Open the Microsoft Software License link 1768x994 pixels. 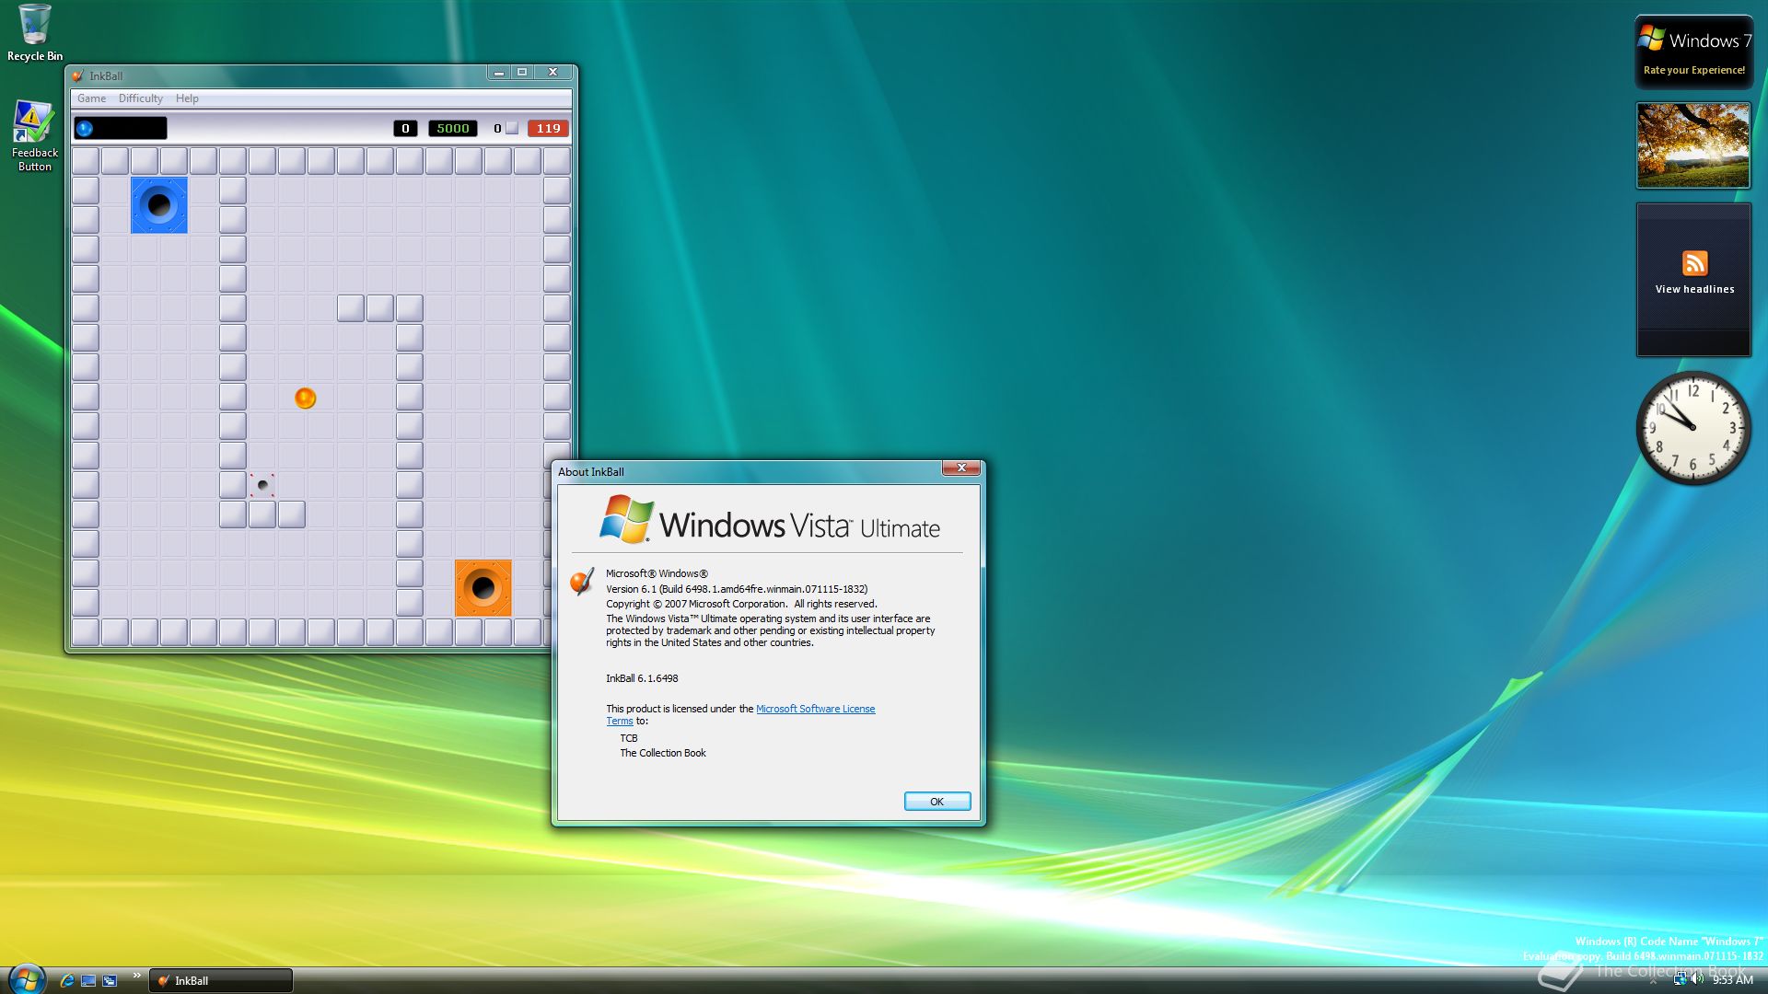click(815, 709)
